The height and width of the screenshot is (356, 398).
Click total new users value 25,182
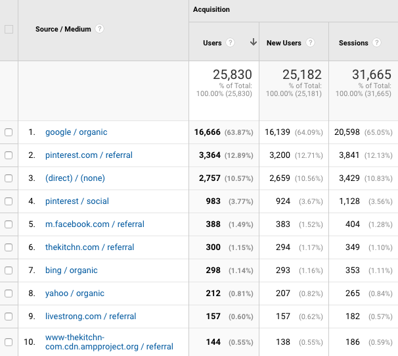302,75
